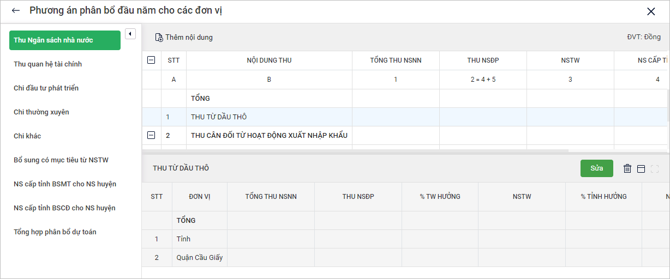Image resolution: width=670 pixels, height=279 pixels.
Task: Click the Quận Cầu Giấy unit row
Action: coord(200,258)
